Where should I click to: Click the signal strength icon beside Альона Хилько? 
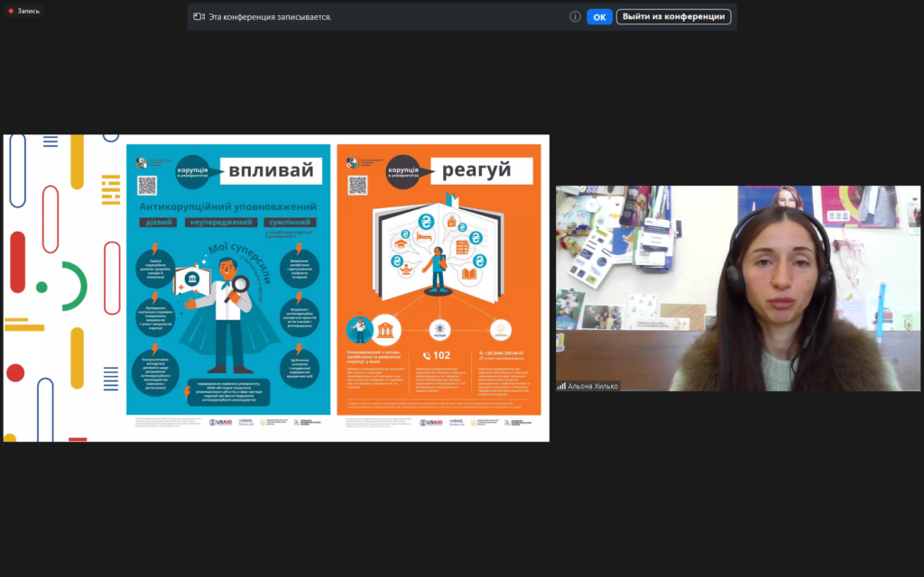click(561, 386)
